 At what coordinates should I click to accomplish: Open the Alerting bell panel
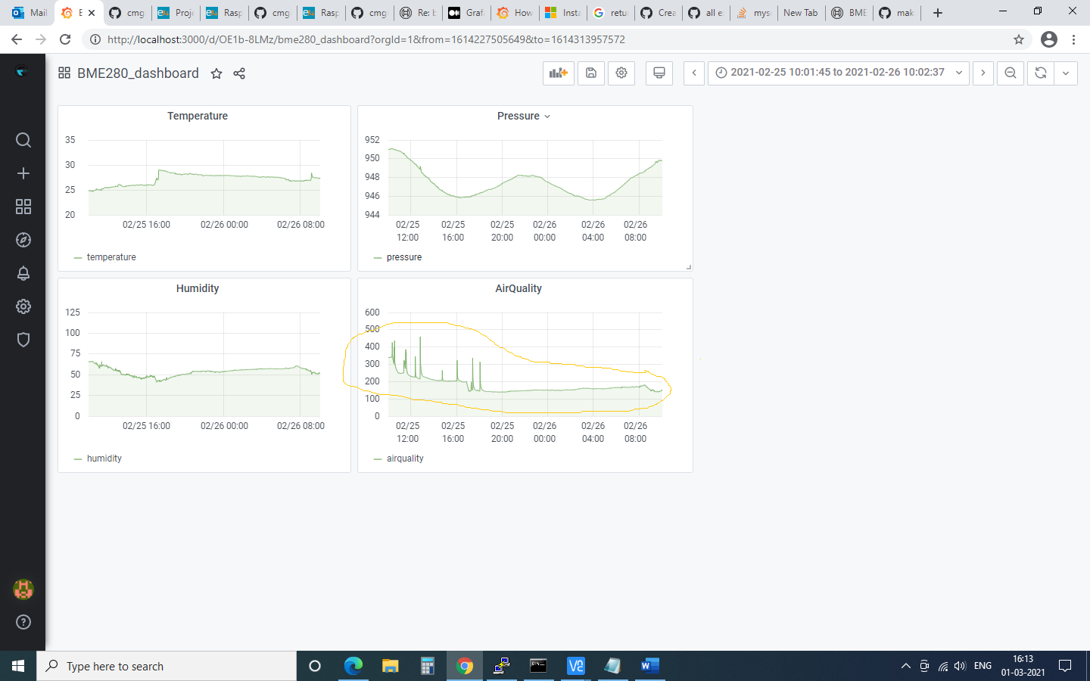(x=23, y=273)
